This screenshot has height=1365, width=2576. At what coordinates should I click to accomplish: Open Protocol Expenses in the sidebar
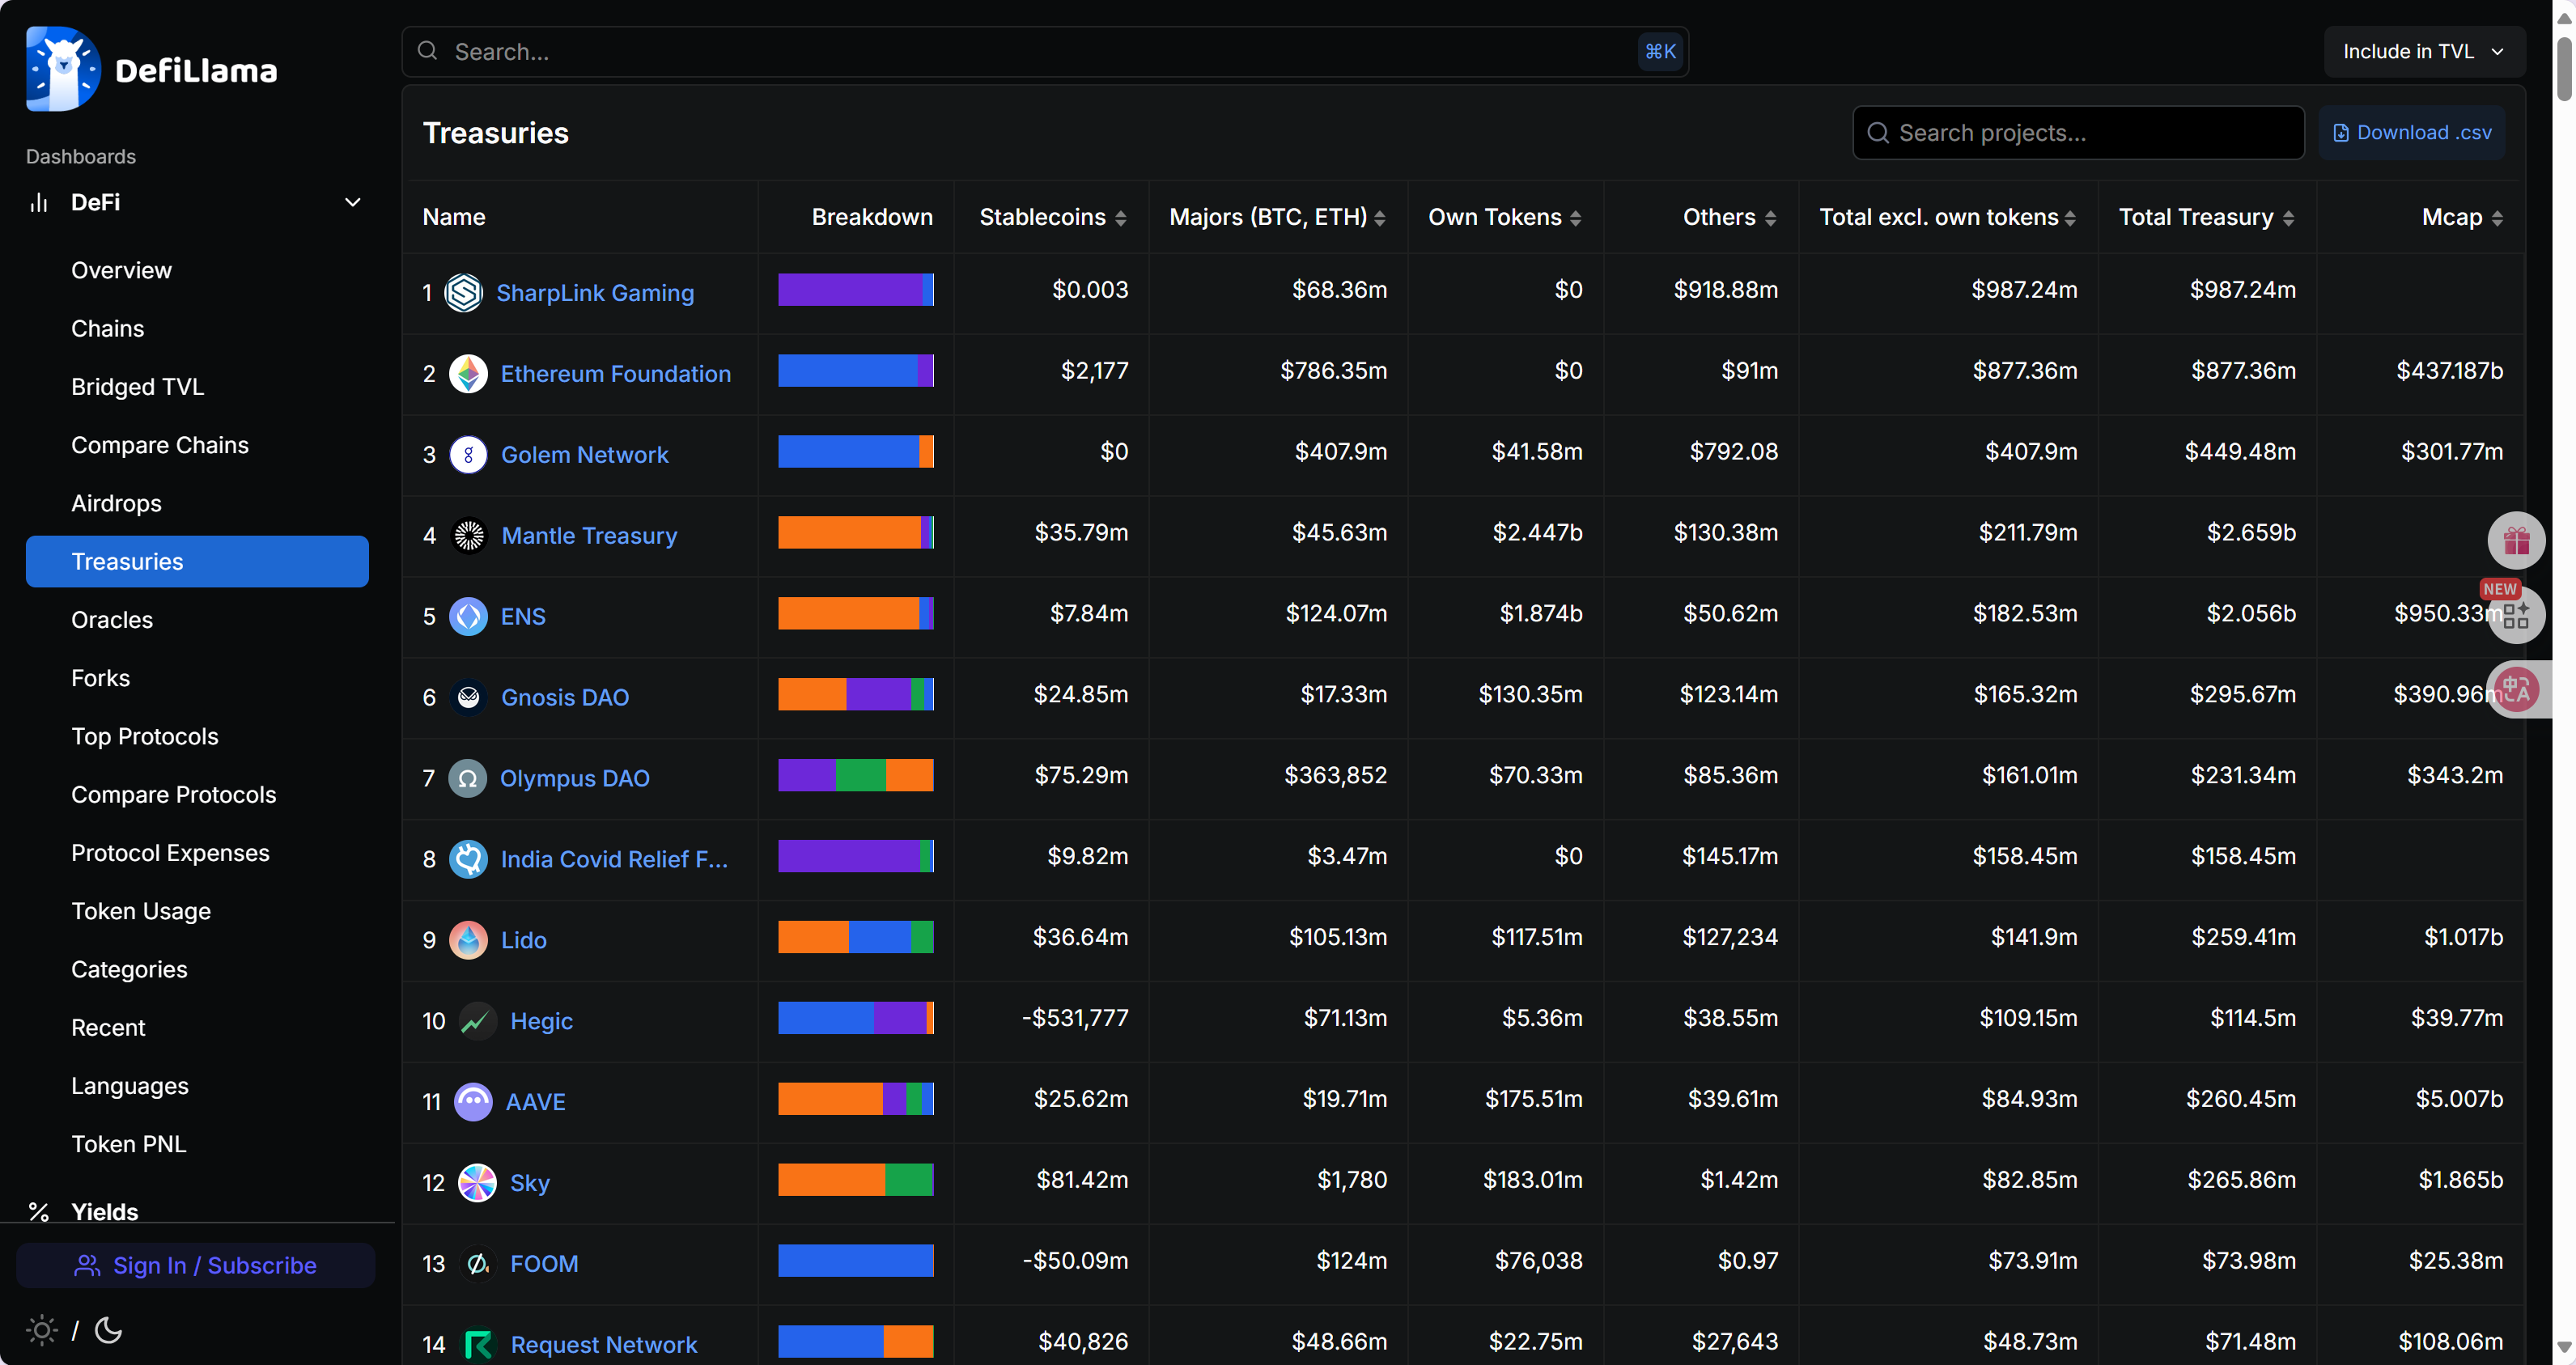170,852
